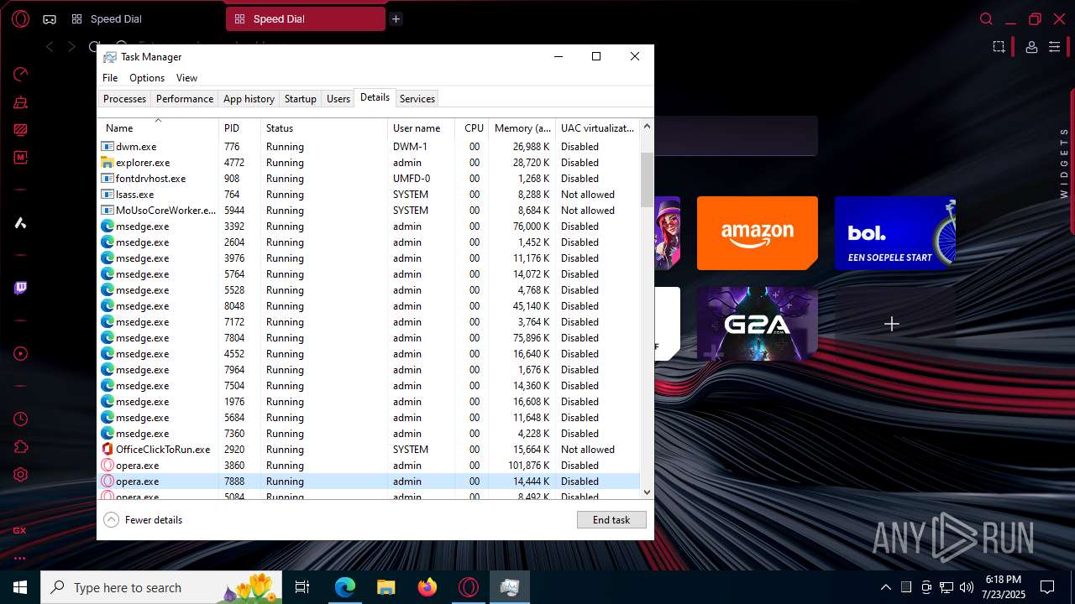The image size is (1075, 604).
Task: Open the View menu in Task Manager
Action: coord(186,78)
